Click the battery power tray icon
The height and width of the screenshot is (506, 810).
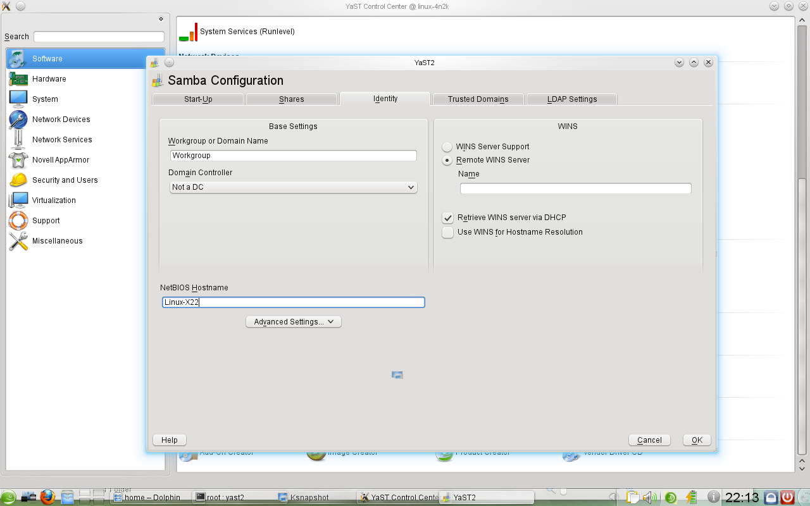(691, 497)
